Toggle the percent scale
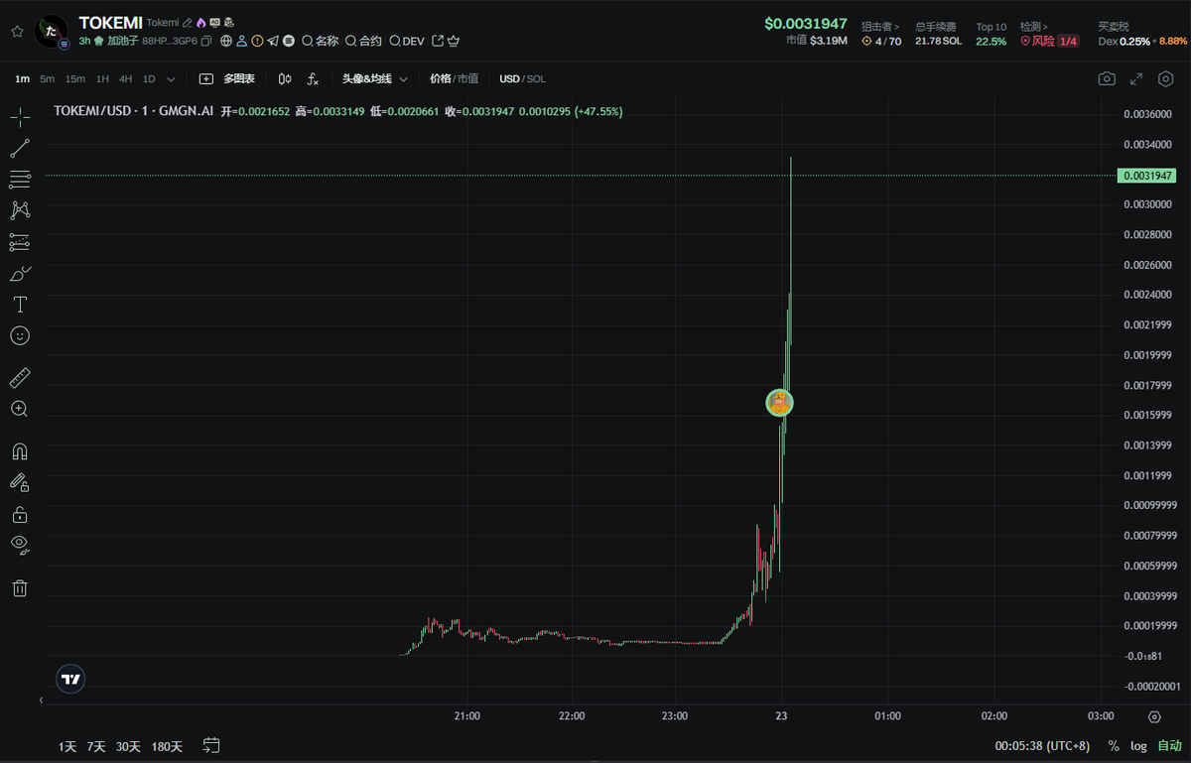The image size is (1191, 763). coord(1114,746)
